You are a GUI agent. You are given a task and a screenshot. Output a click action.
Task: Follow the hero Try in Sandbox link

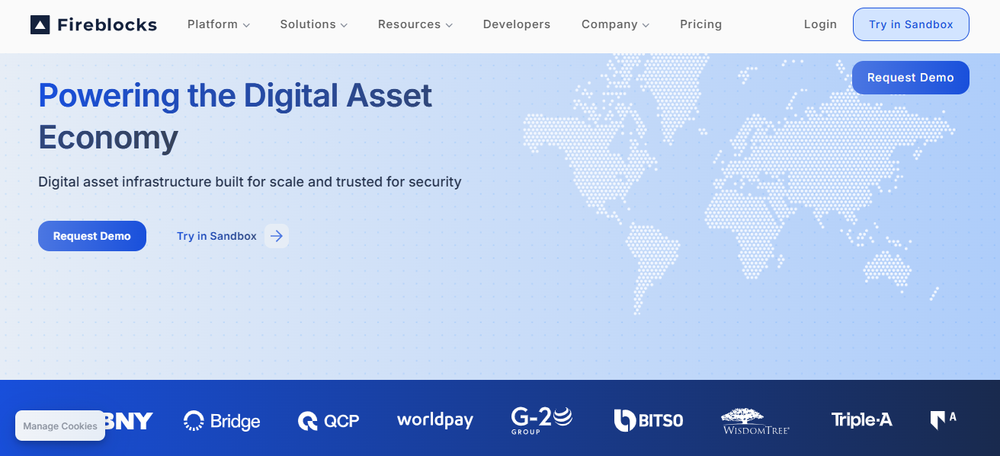216,236
